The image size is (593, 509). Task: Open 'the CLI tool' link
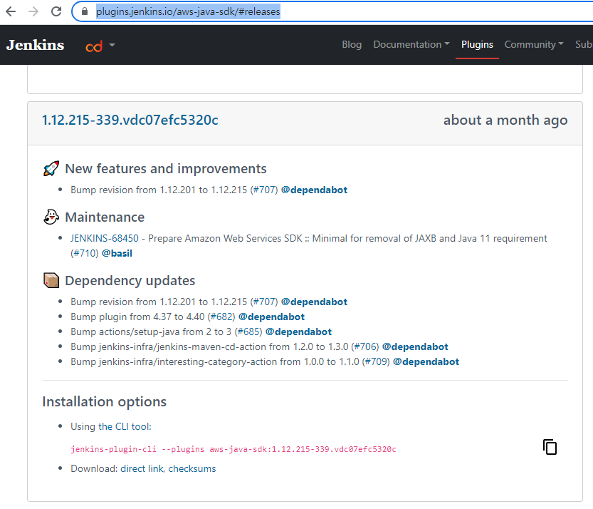click(x=124, y=426)
